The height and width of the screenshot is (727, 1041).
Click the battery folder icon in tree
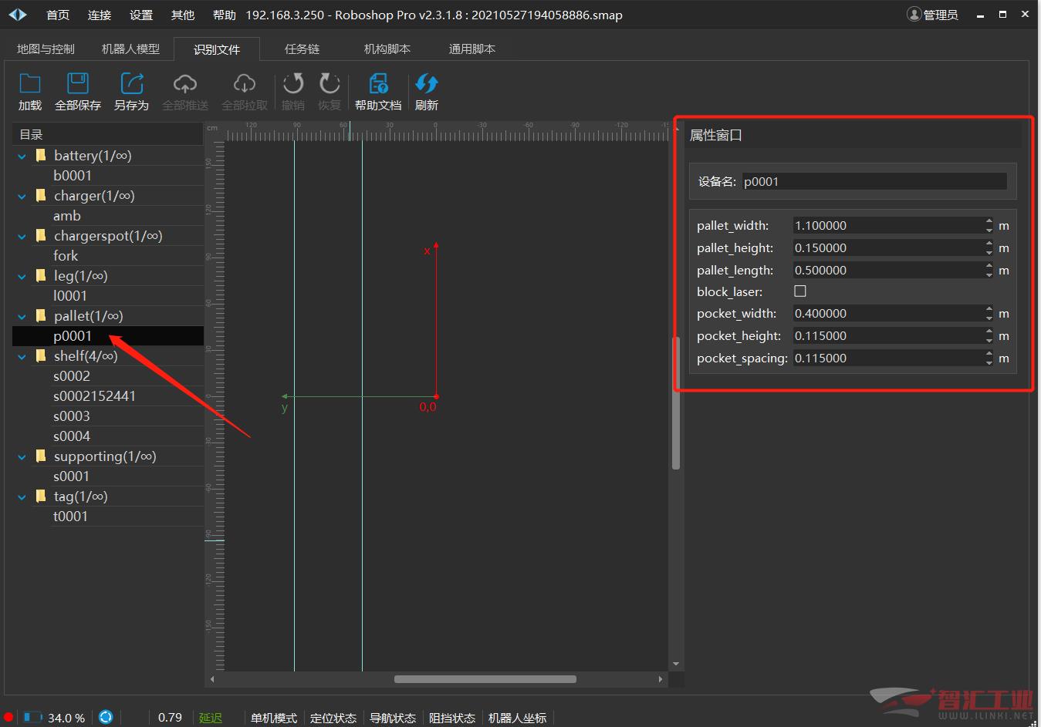(41, 155)
